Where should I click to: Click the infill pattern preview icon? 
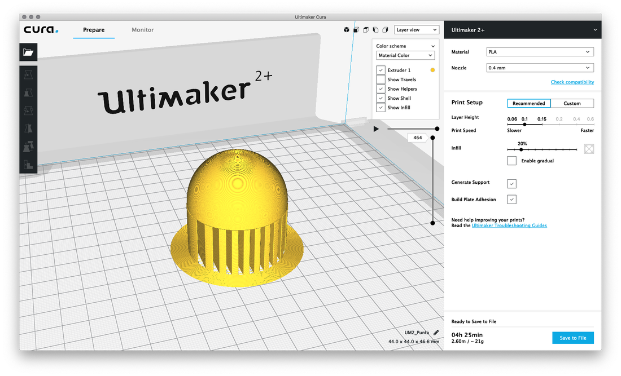pos(589,149)
